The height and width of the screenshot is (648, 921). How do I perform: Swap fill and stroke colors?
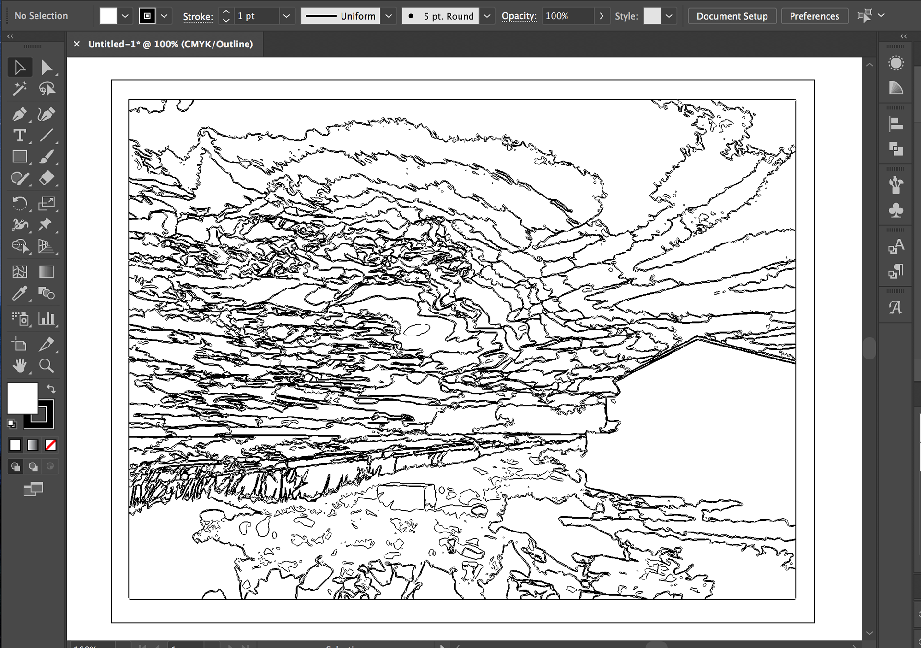[51, 389]
